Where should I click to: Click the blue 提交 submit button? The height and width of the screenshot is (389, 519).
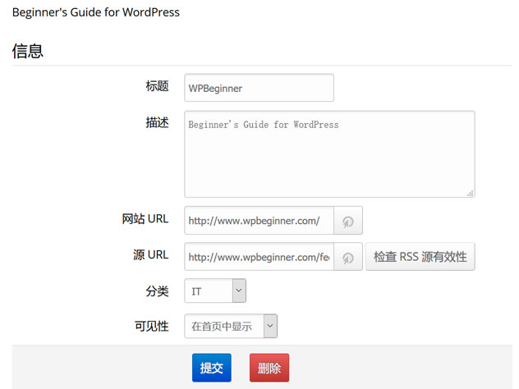(212, 368)
